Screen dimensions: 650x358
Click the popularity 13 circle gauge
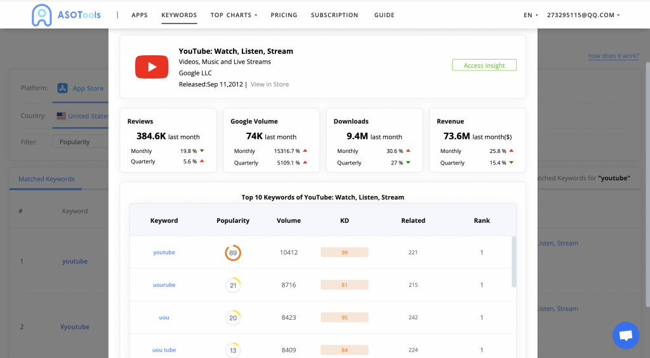233,350
